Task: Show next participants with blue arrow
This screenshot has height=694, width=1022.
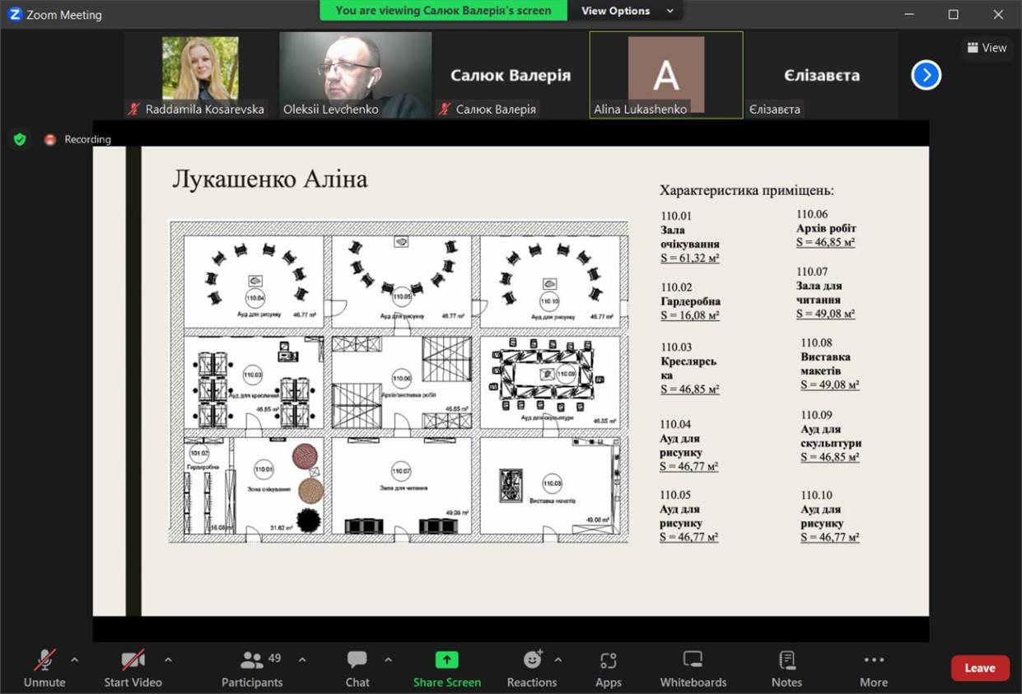Action: (x=926, y=75)
